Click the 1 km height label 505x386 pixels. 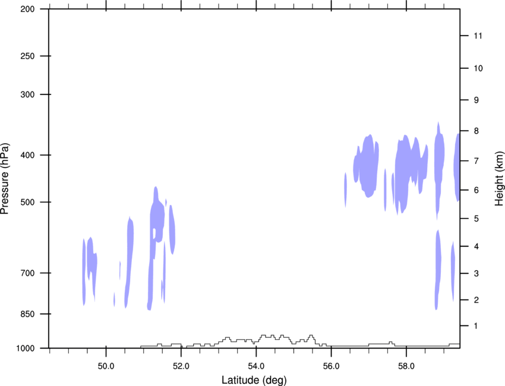[476, 326]
